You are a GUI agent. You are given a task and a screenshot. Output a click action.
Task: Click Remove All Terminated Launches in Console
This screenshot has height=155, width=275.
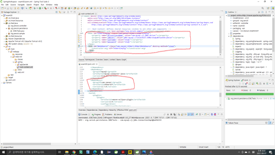click(x=175, y=114)
